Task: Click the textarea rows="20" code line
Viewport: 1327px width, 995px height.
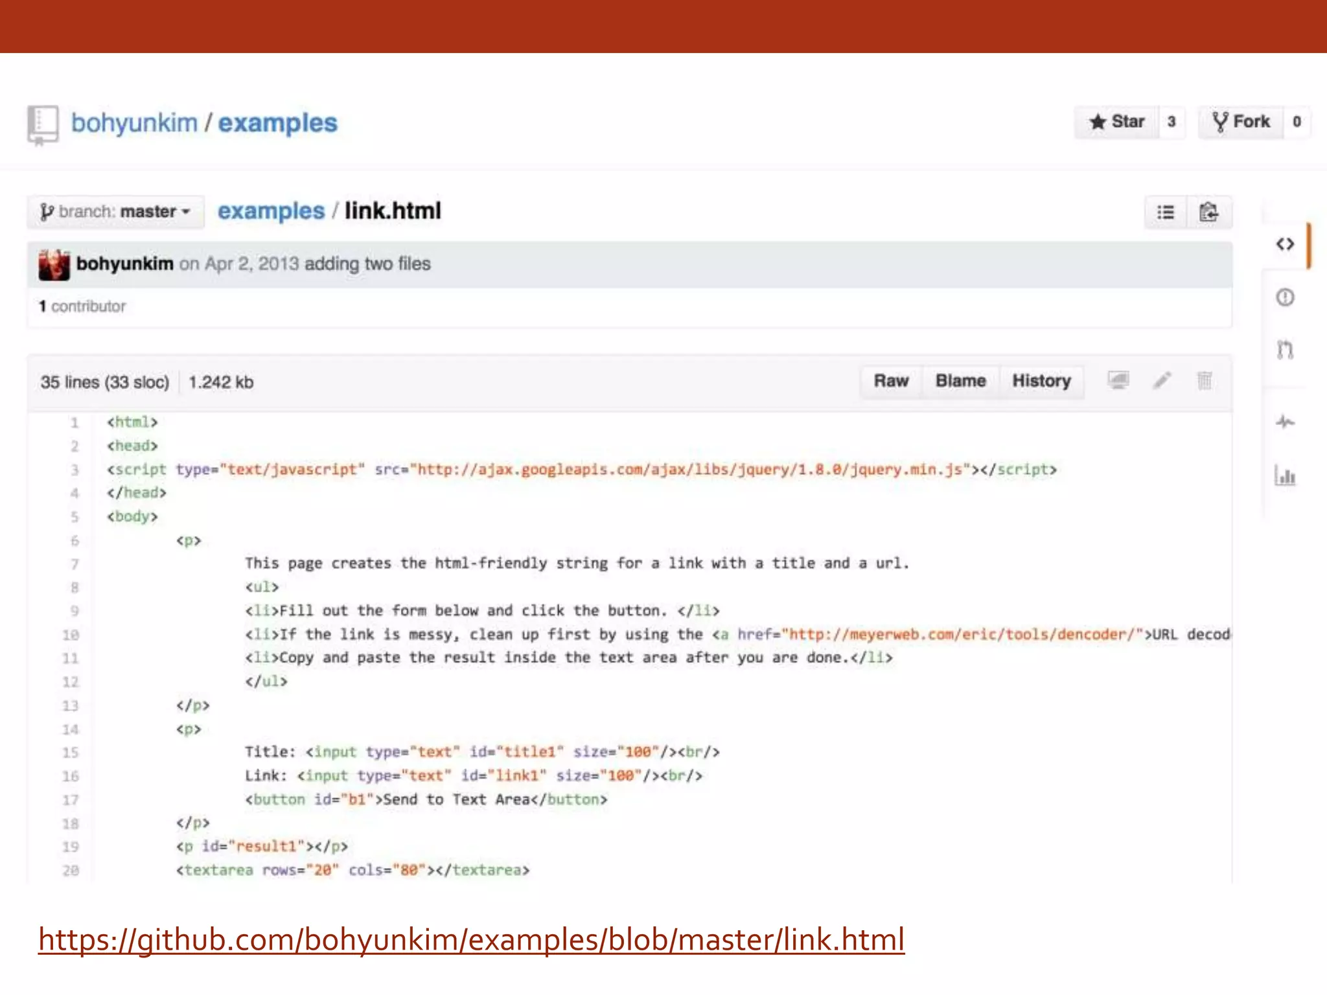Action: [x=353, y=871]
